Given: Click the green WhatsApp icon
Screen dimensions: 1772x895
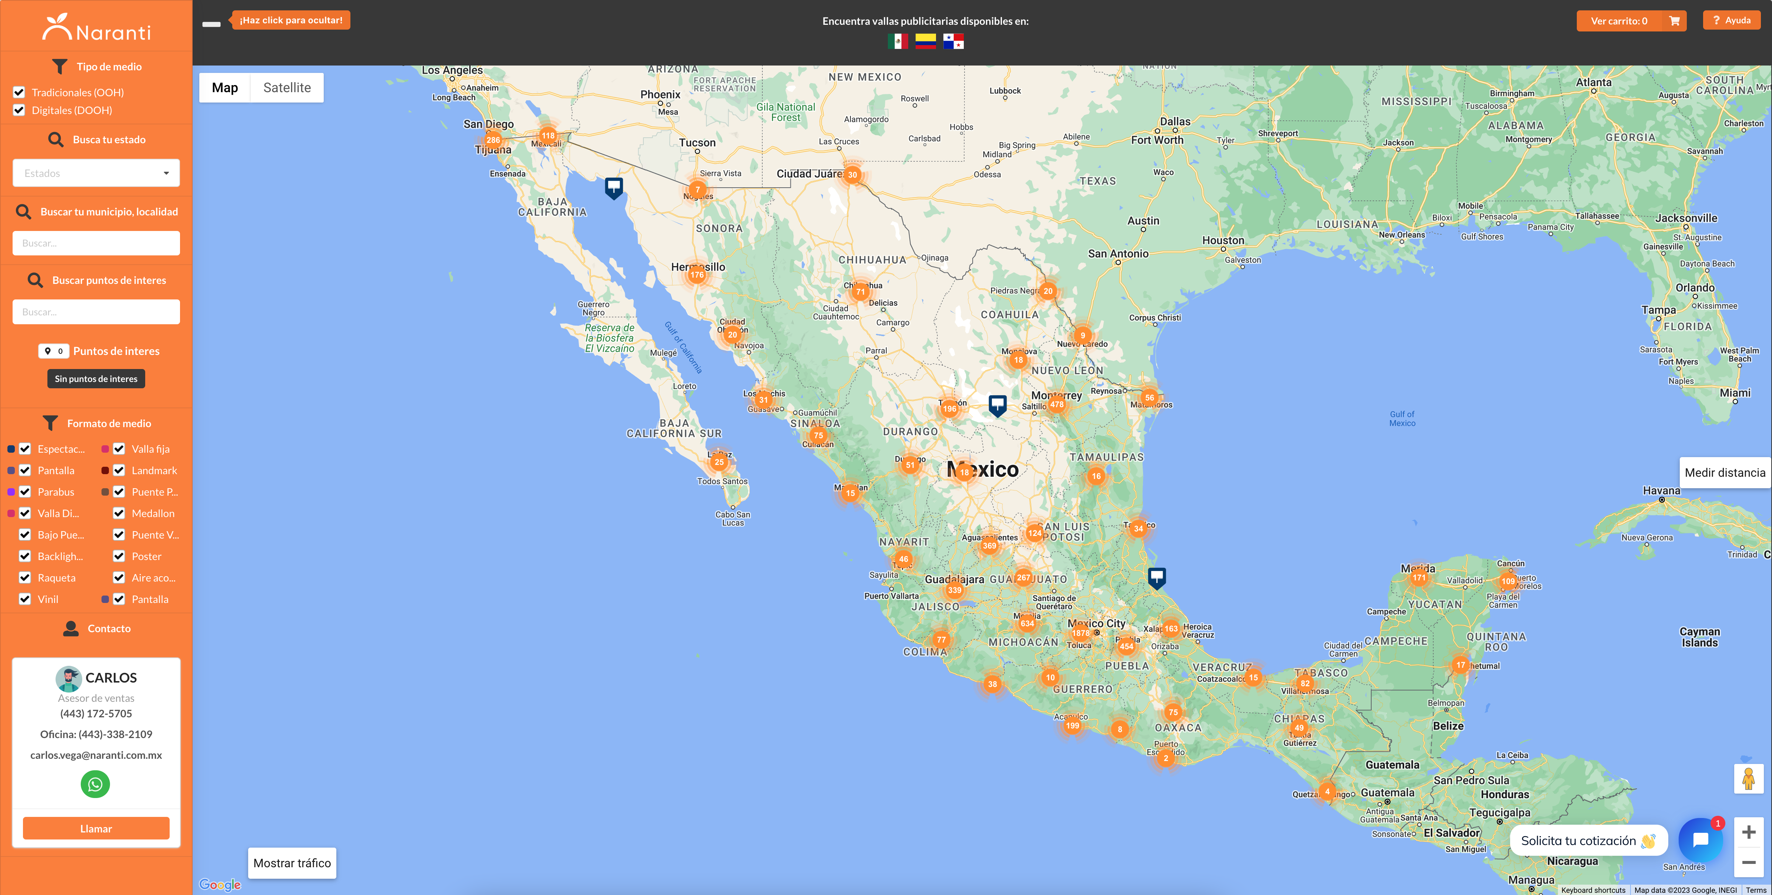Looking at the screenshot, I should tap(95, 784).
